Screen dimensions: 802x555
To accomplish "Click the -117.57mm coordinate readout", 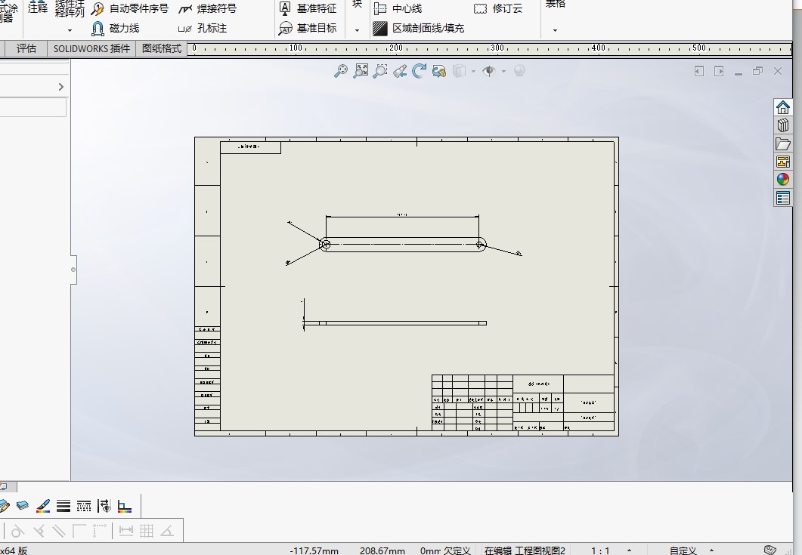I will pyautogui.click(x=314, y=550).
